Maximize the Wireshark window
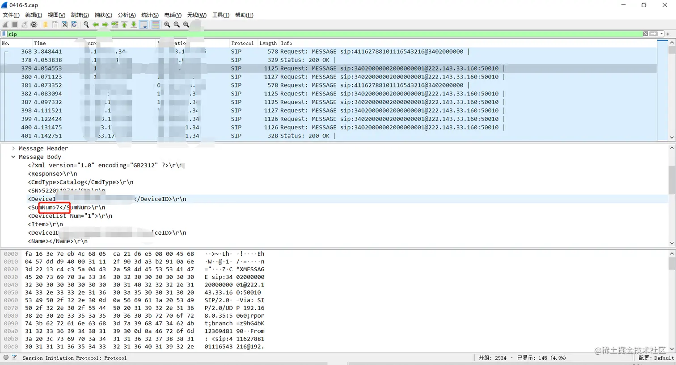Image resolution: width=676 pixels, height=365 pixels. 644,5
